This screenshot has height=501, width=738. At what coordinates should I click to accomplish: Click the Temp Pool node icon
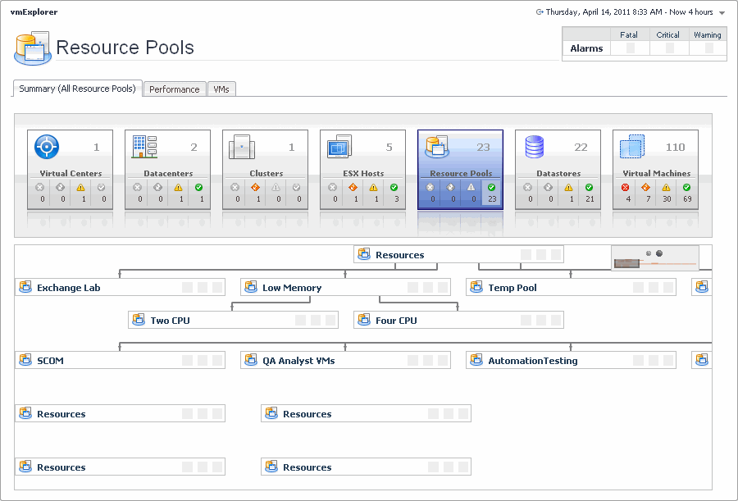click(476, 288)
